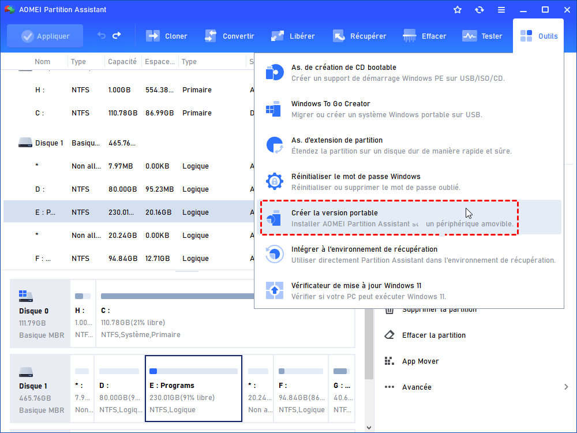Screen dimensions: 577x433
Task: Click the Appliquer button
Action: pyautogui.click(x=45, y=36)
